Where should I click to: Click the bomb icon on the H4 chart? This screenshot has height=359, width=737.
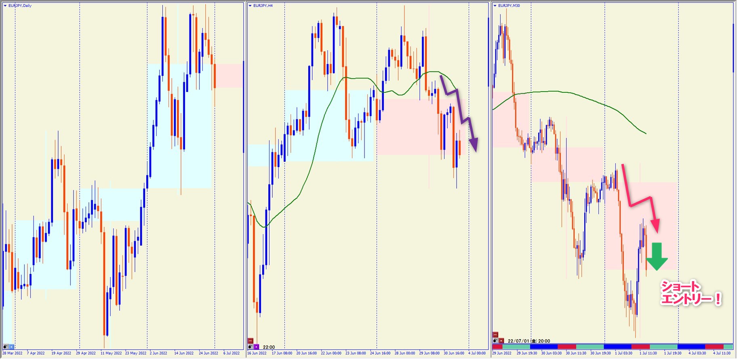pyautogui.click(x=251, y=347)
